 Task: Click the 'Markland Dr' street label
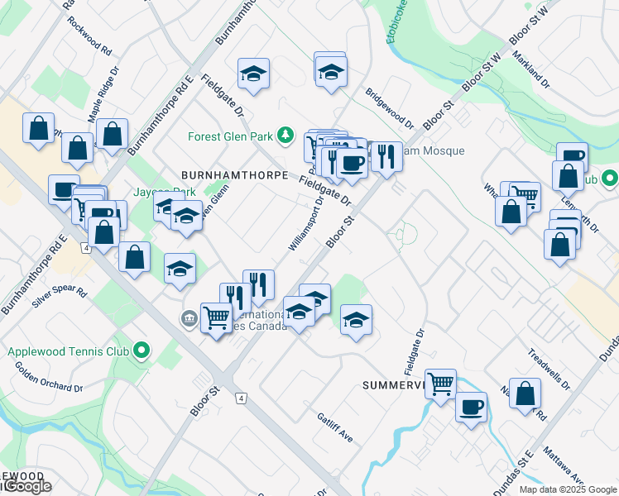[531, 69]
